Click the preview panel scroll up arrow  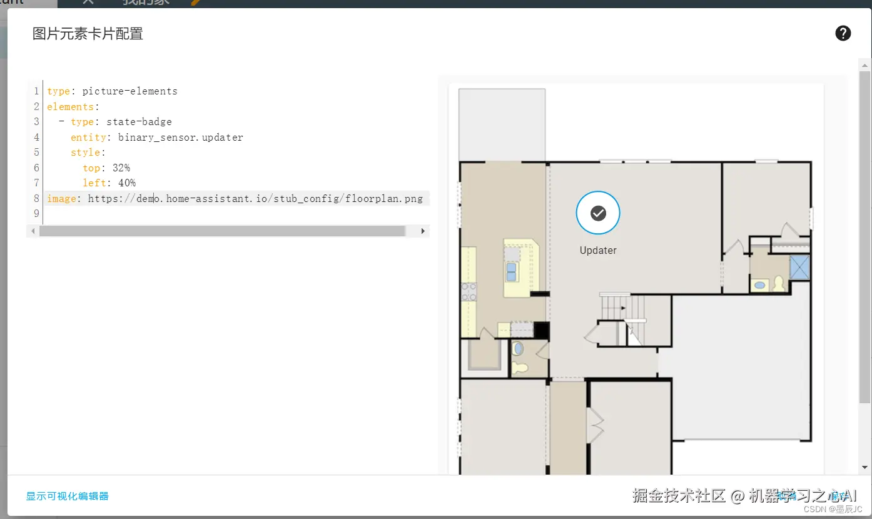tap(864, 66)
